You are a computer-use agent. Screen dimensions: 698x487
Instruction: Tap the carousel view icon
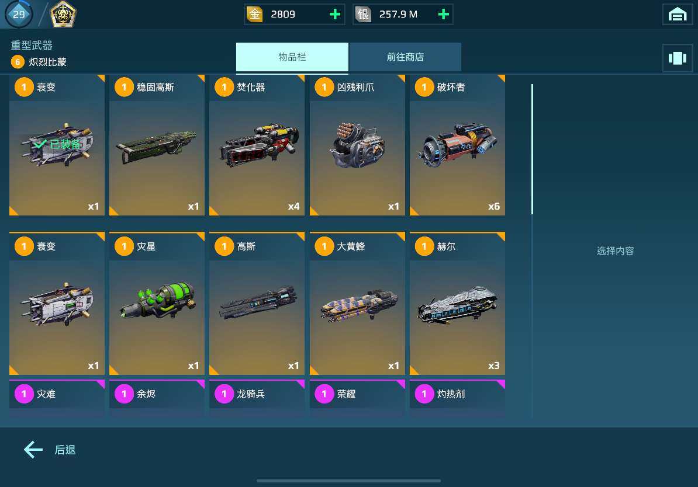pyautogui.click(x=677, y=58)
